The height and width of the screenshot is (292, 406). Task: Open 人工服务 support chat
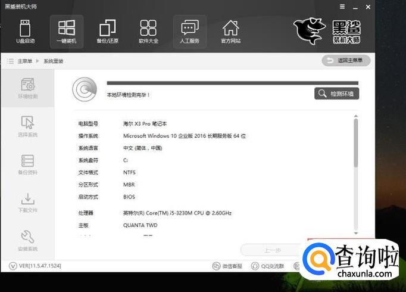[189, 32]
